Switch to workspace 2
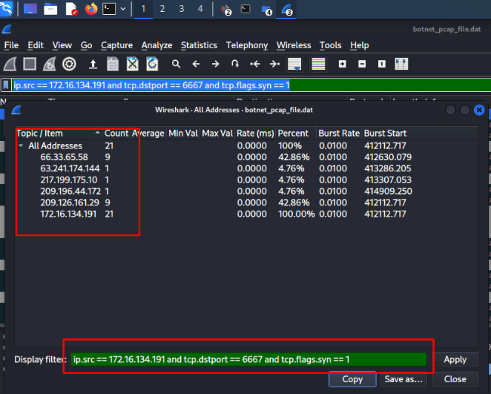Viewport: 491px width, 394px height. [162, 9]
